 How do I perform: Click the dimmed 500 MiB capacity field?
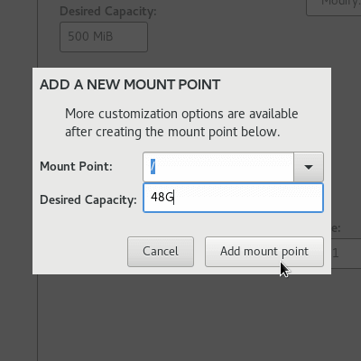click(x=104, y=37)
